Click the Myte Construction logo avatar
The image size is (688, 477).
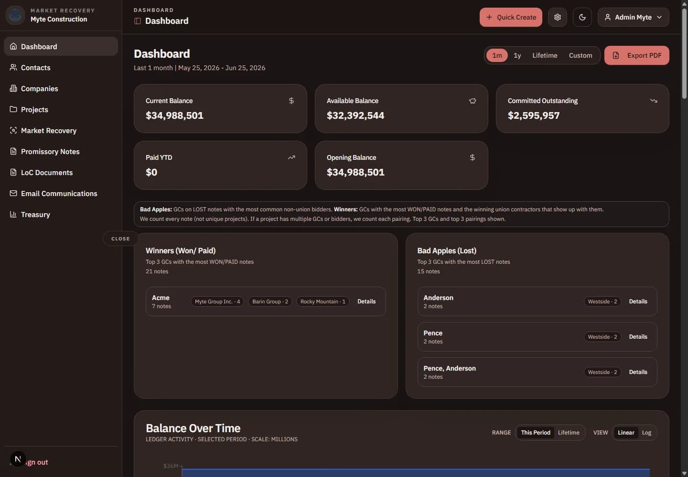coord(15,15)
